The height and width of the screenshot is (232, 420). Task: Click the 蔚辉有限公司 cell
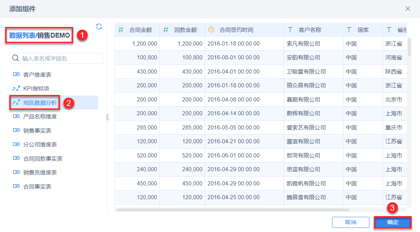click(x=314, y=114)
